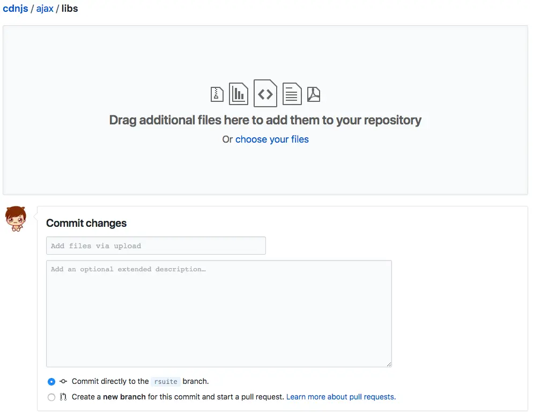Select Commit directly to rsuite branch radio

[51, 382]
